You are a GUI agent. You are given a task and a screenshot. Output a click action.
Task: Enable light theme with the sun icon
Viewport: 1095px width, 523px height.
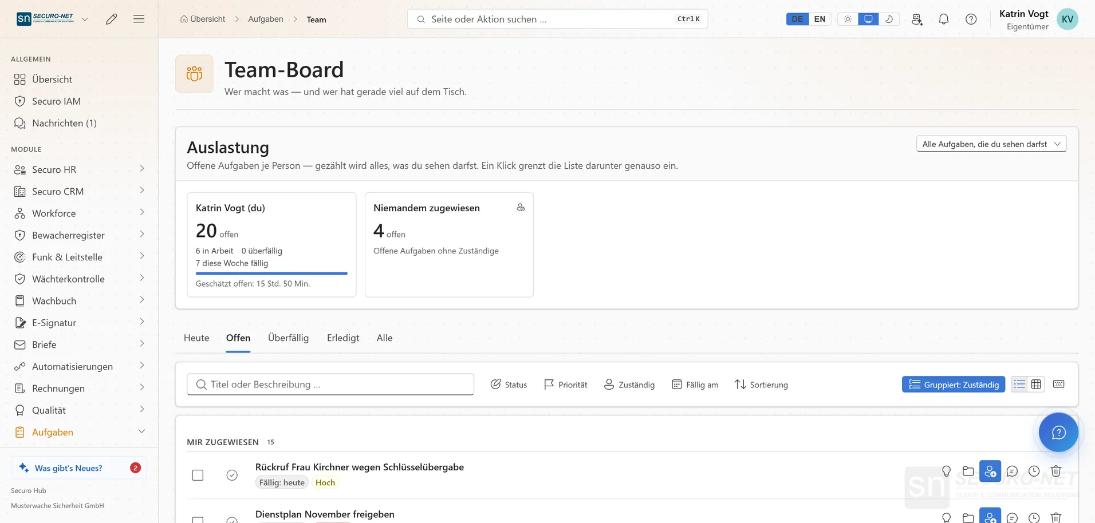pyautogui.click(x=848, y=19)
